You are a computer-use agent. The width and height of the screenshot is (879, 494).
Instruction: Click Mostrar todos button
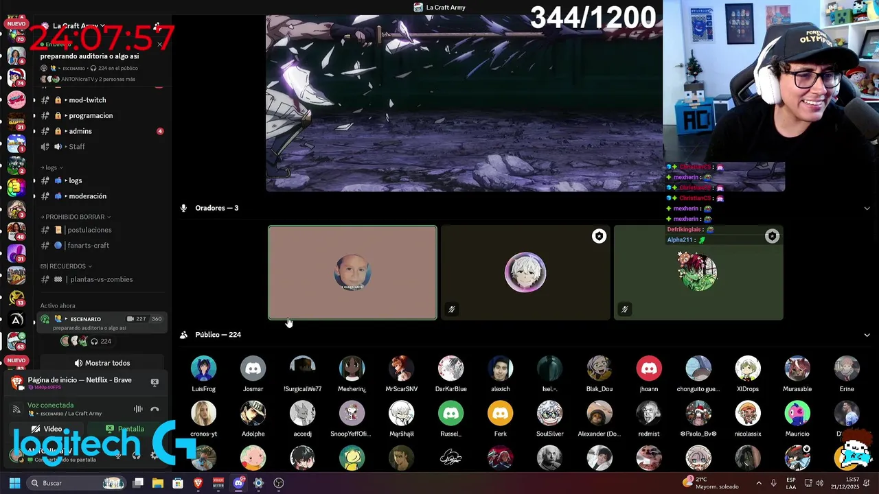102,363
